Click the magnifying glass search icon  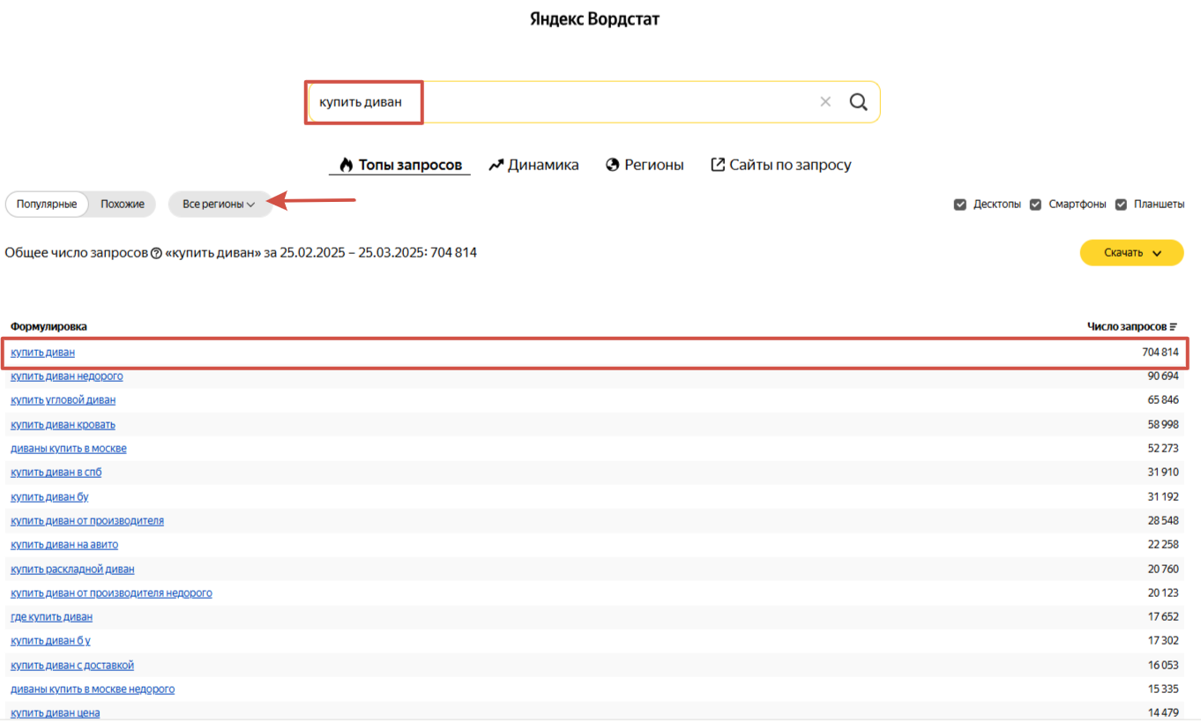858,102
